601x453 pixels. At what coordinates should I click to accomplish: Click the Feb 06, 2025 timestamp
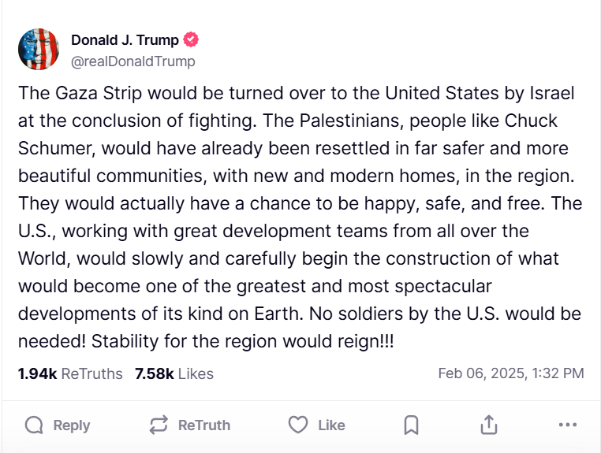point(511,373)
